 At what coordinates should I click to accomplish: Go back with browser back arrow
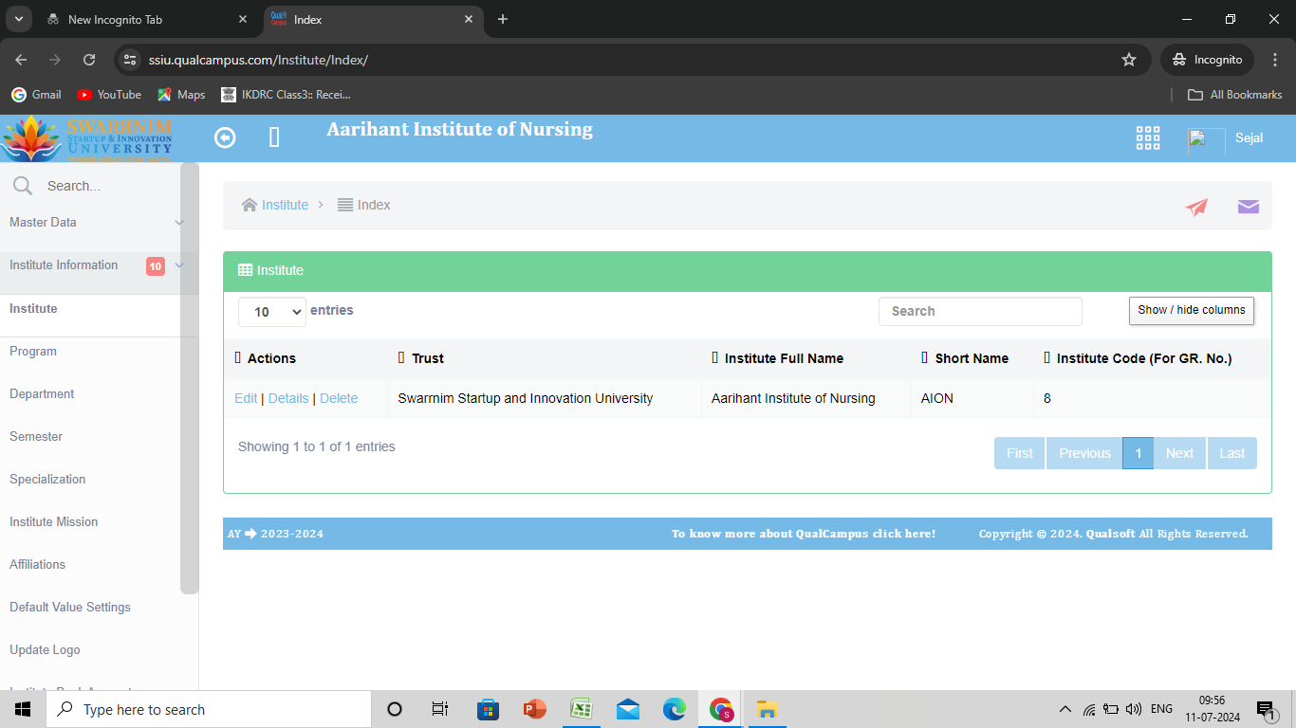tap(21, 60)
